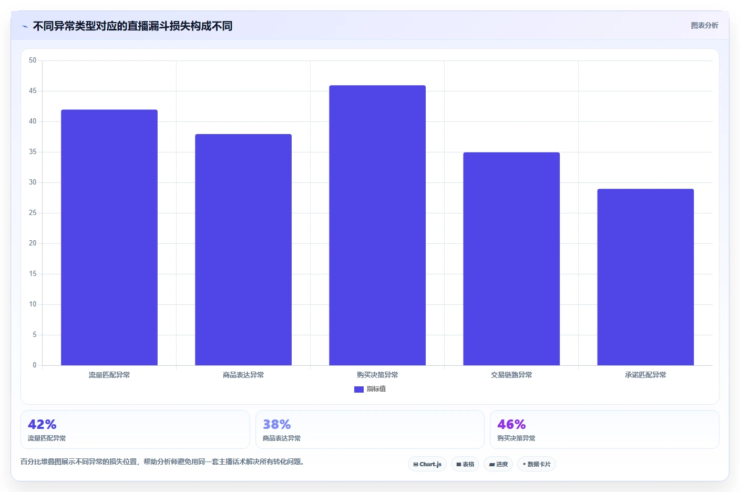Click the chart title 不同异常类型对应的直播漏斗损失构成不同
Viewport: 740px width, 492px height.
click(x=132, y=26)
